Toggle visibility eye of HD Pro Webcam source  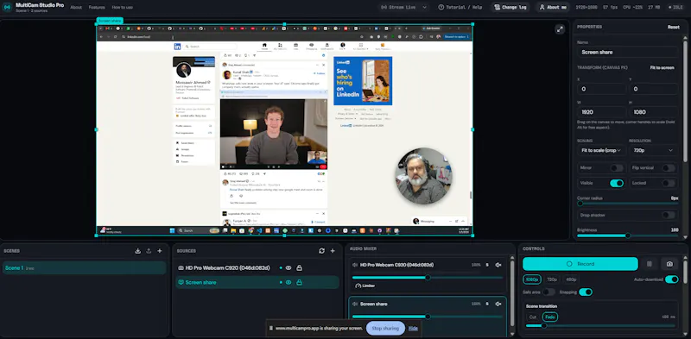pyautogui.click(x=288, y=267)
